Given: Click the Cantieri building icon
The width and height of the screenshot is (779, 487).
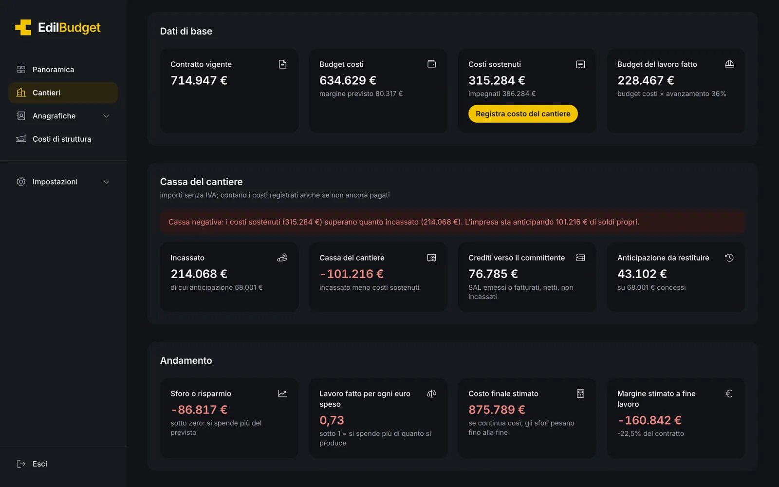Looking at the screenshot, I should (21, 93).
